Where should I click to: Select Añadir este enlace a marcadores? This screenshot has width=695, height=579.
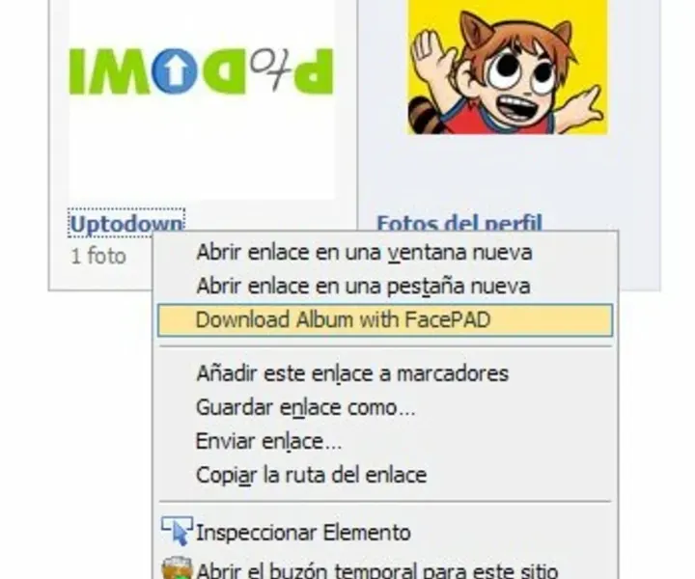(x=352, y=373)
